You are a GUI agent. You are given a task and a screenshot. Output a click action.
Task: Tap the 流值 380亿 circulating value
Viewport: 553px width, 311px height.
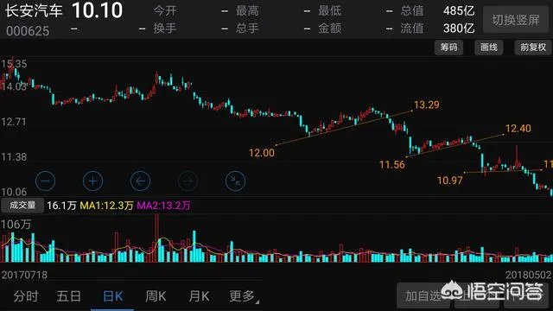(x=437, y=29)
